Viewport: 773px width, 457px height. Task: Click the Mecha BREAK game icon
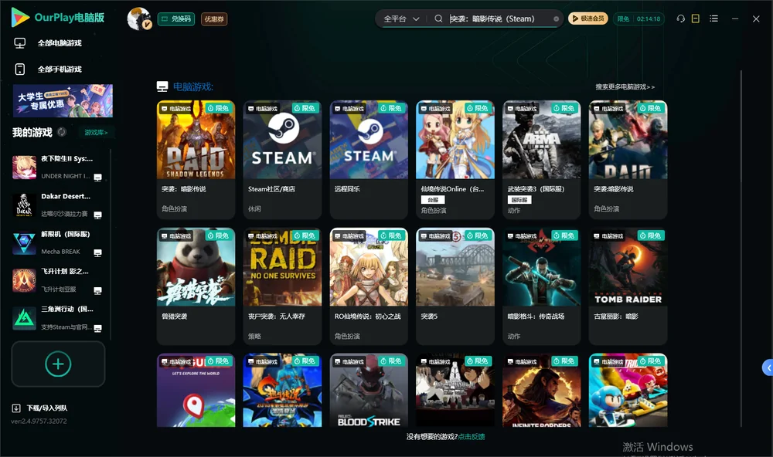tap(24, 243)
